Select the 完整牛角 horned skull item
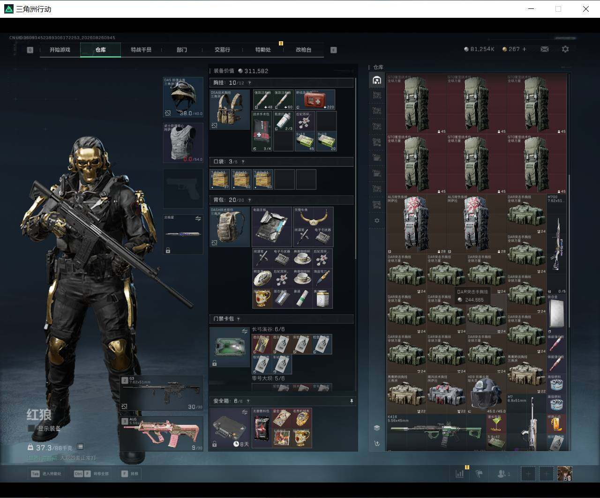This screenshot has width=600, height=498. click(x=313, y=217)
